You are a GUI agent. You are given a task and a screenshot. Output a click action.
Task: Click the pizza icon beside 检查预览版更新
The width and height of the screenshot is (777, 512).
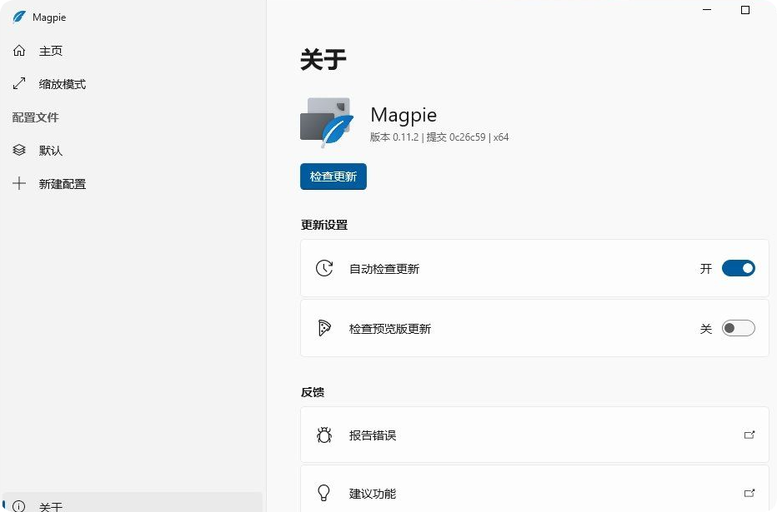coord(324,328)
